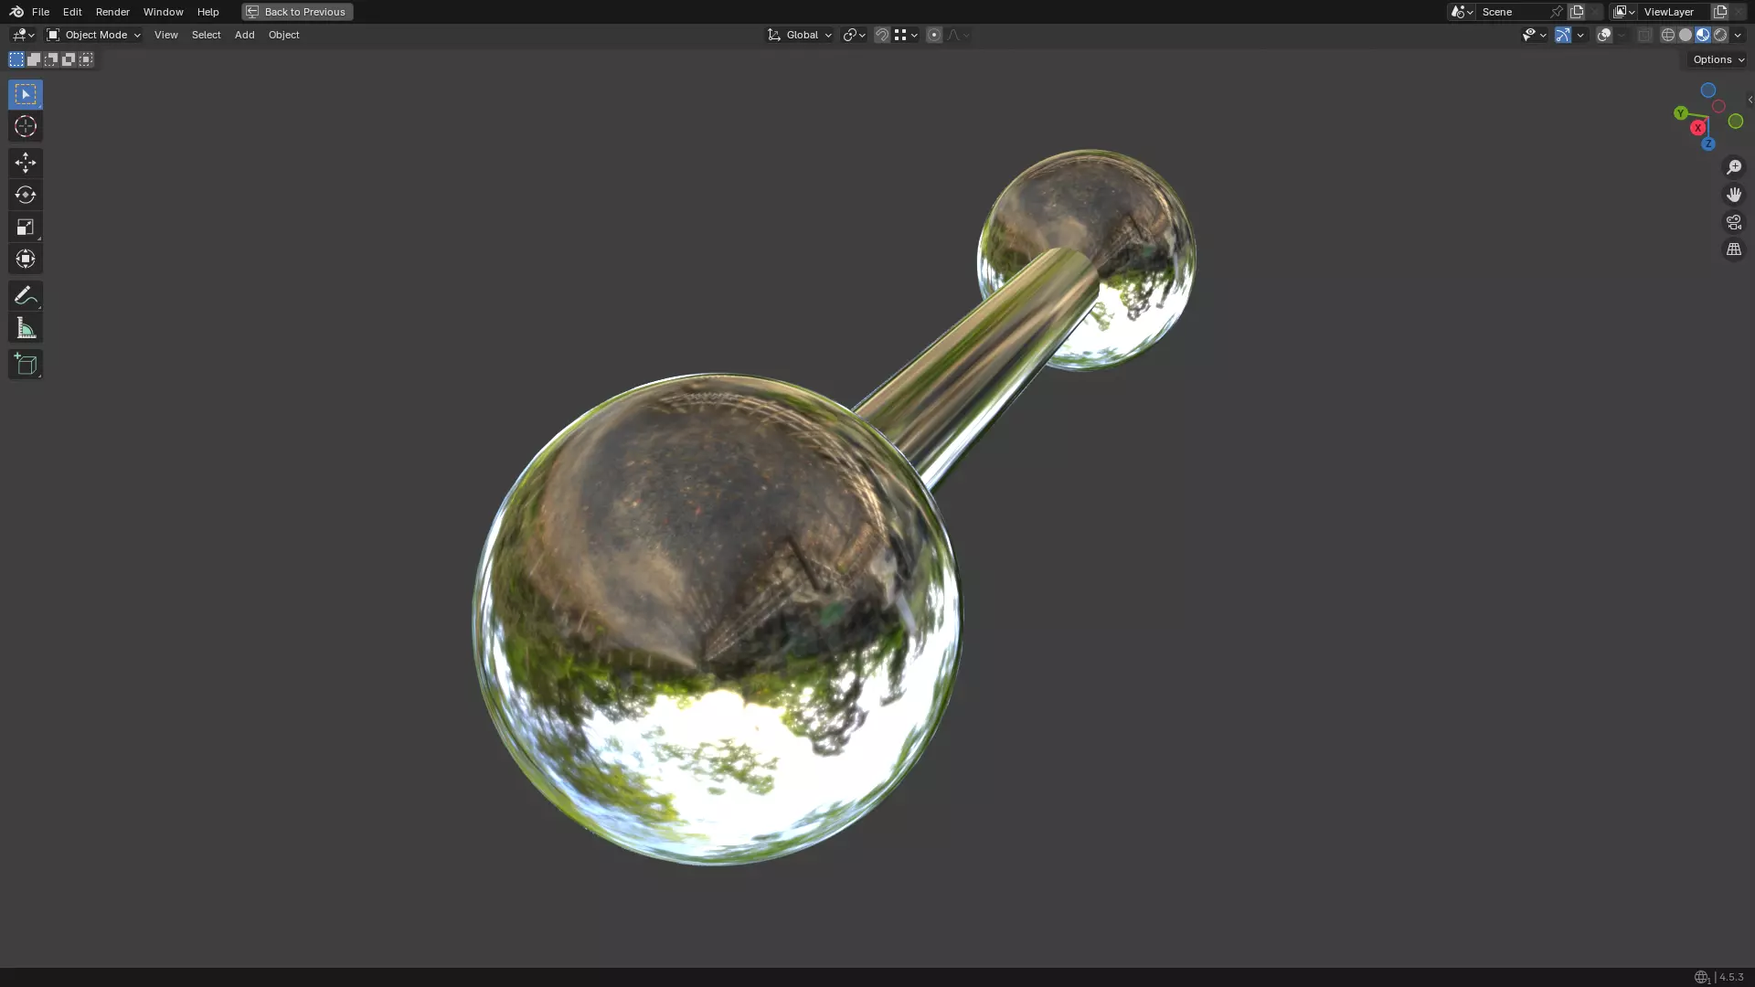Activate the Add Cube tool
The height and width of the screenshot is (987, 1755).
coord(26,365)
